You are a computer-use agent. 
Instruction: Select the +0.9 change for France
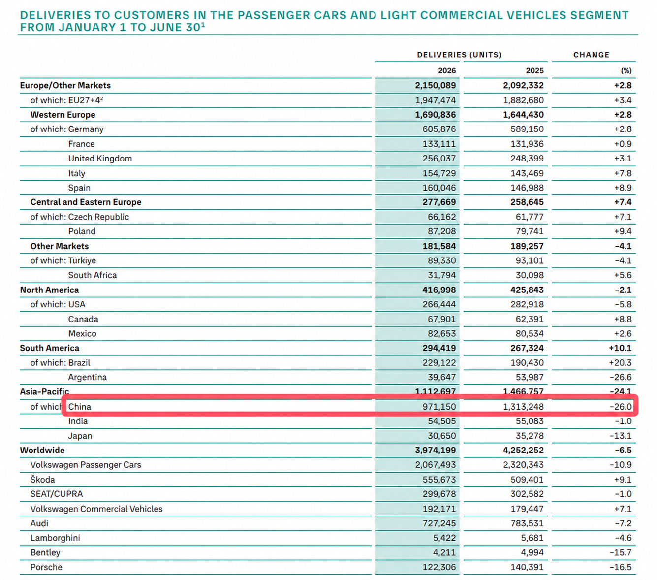pyautogui.click(x=623, y=144)
